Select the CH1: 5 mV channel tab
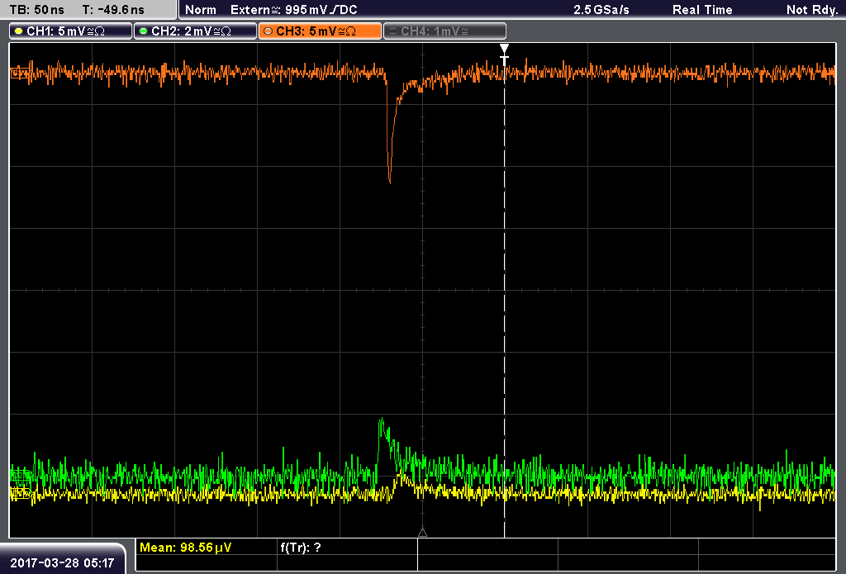The width and height of the screenshot is (846, 574). 71,31
